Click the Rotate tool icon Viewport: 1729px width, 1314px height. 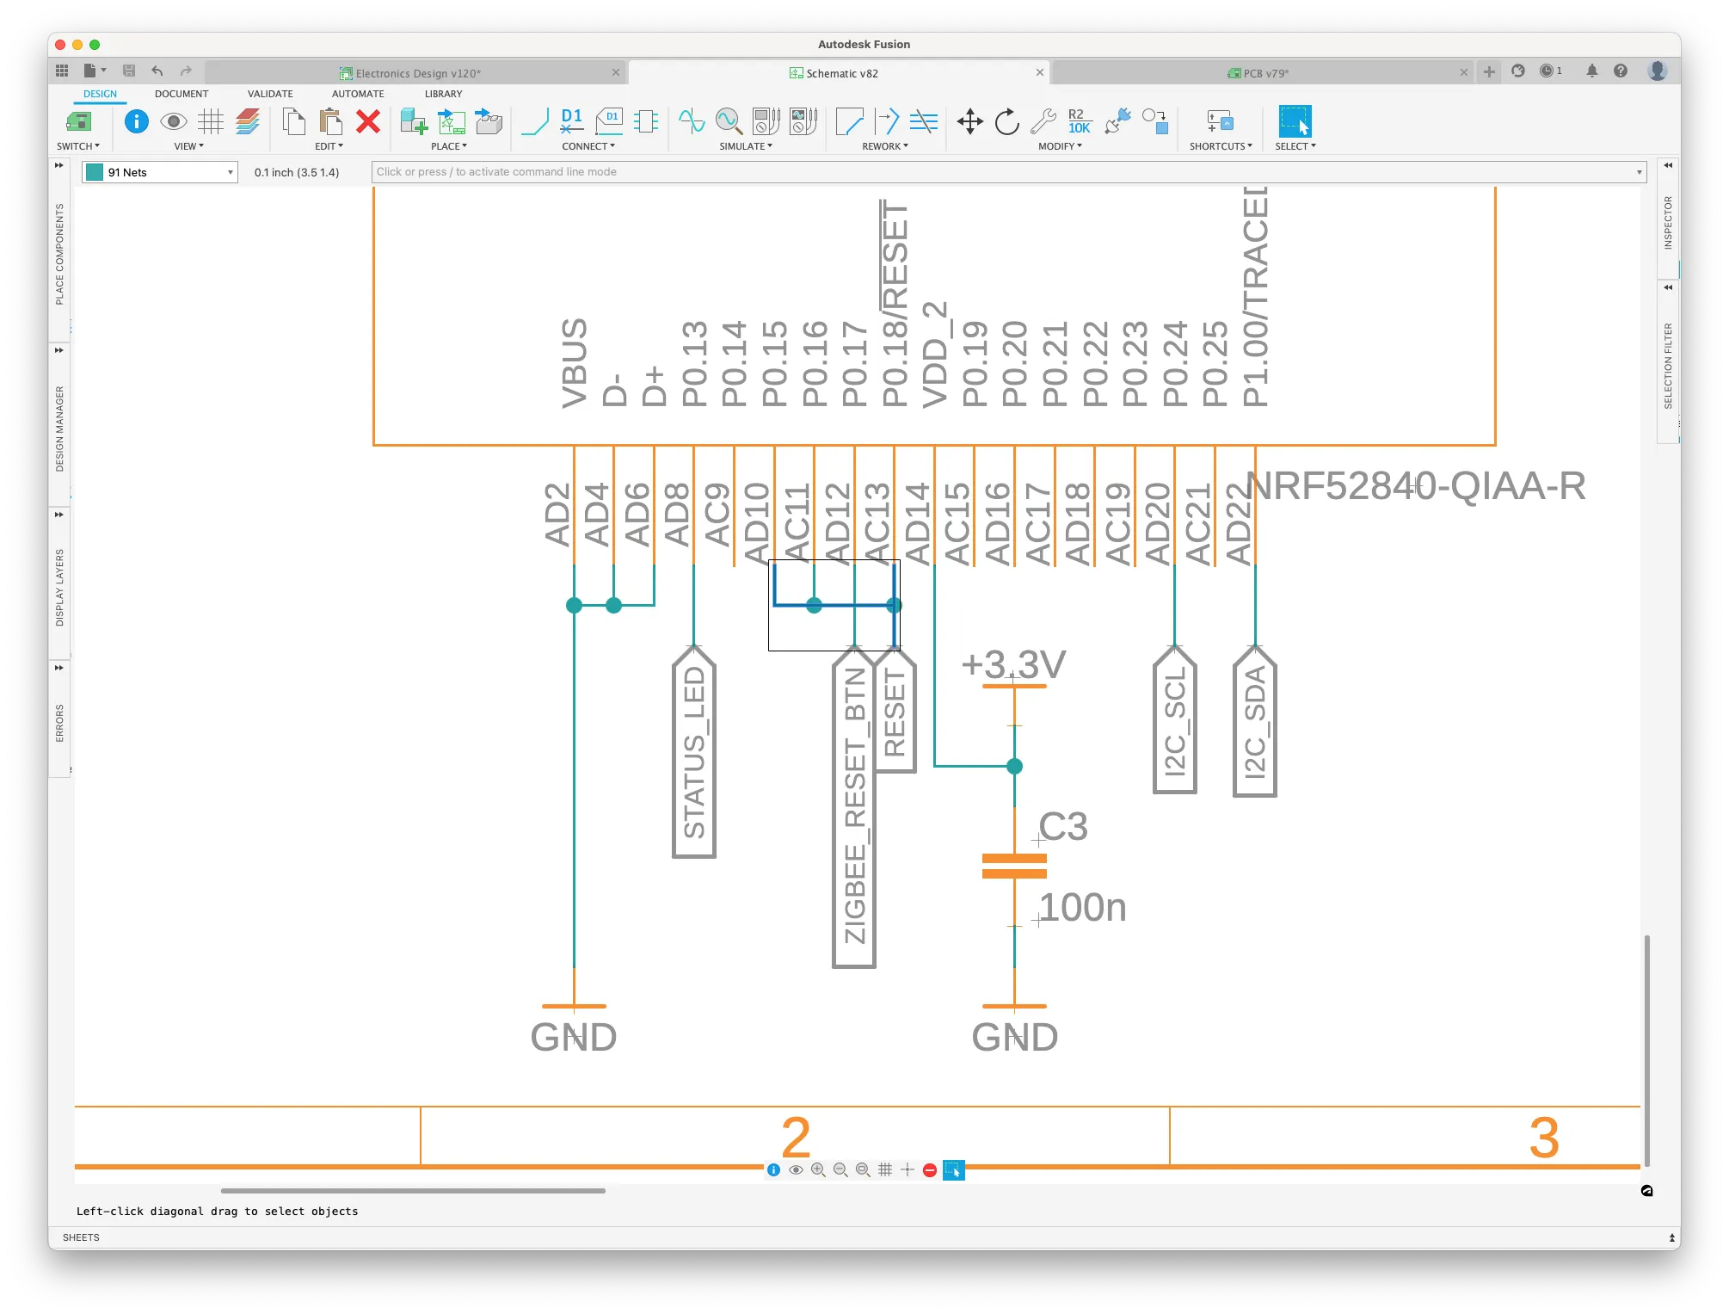point(1006,121)
